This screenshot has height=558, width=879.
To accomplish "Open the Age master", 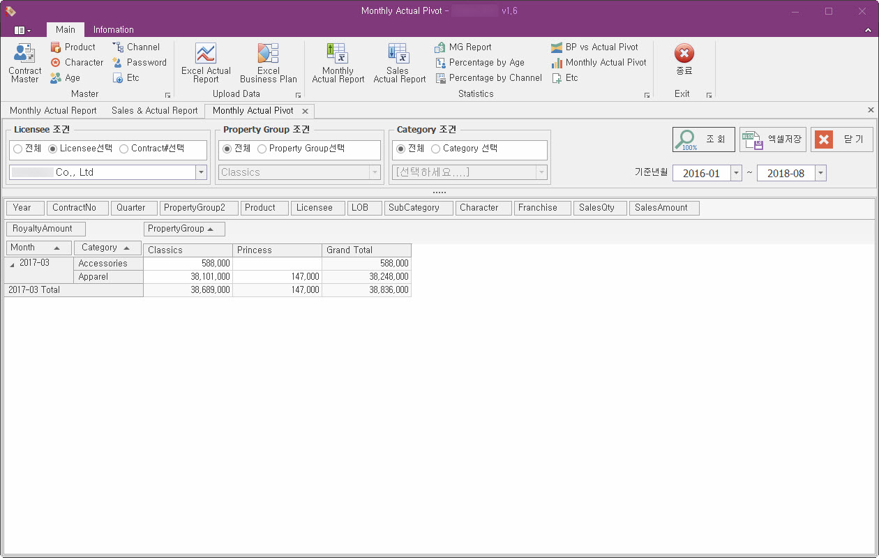I will 65,77.
